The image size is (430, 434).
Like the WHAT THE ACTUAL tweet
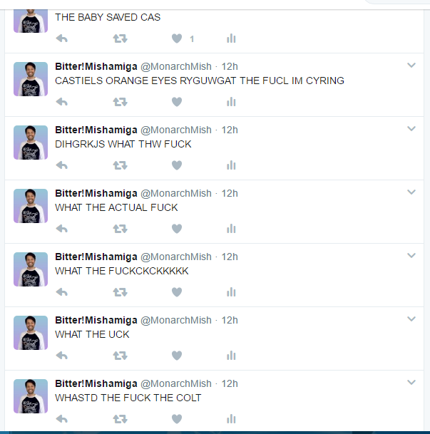click(x=177, y=229)
